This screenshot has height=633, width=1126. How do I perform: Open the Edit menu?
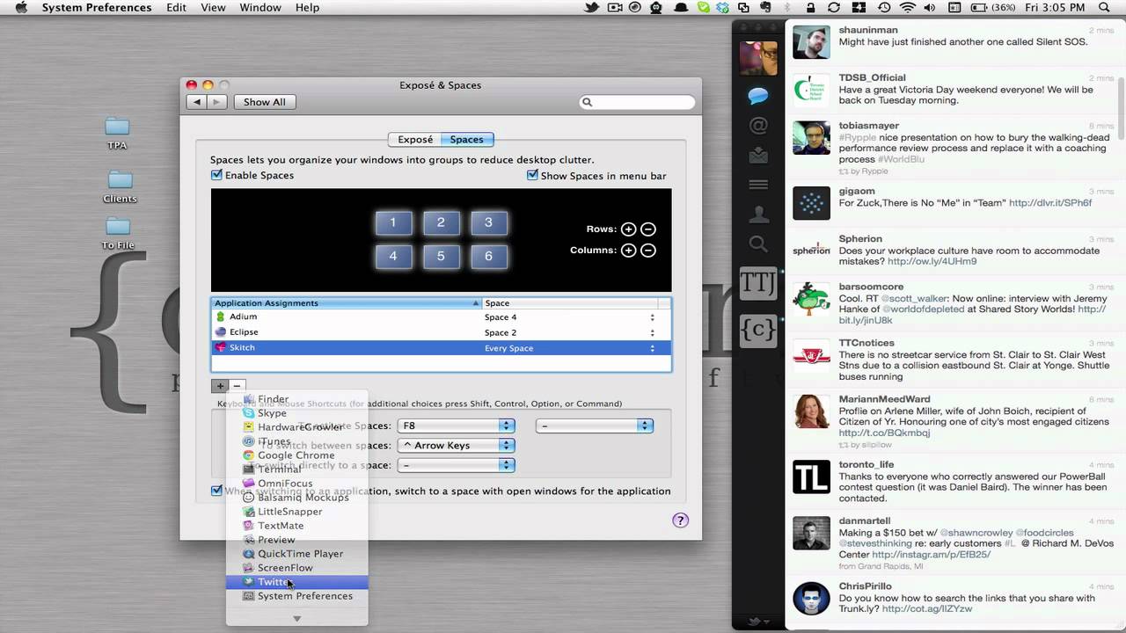(x=177, y=8)
